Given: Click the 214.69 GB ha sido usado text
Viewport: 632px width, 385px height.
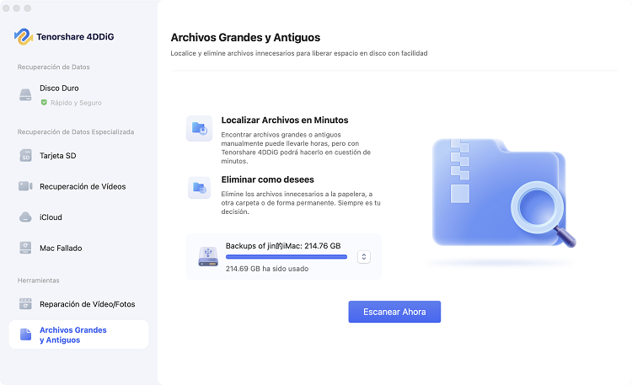Looking at the screenshot, I should tap(267, 269).
